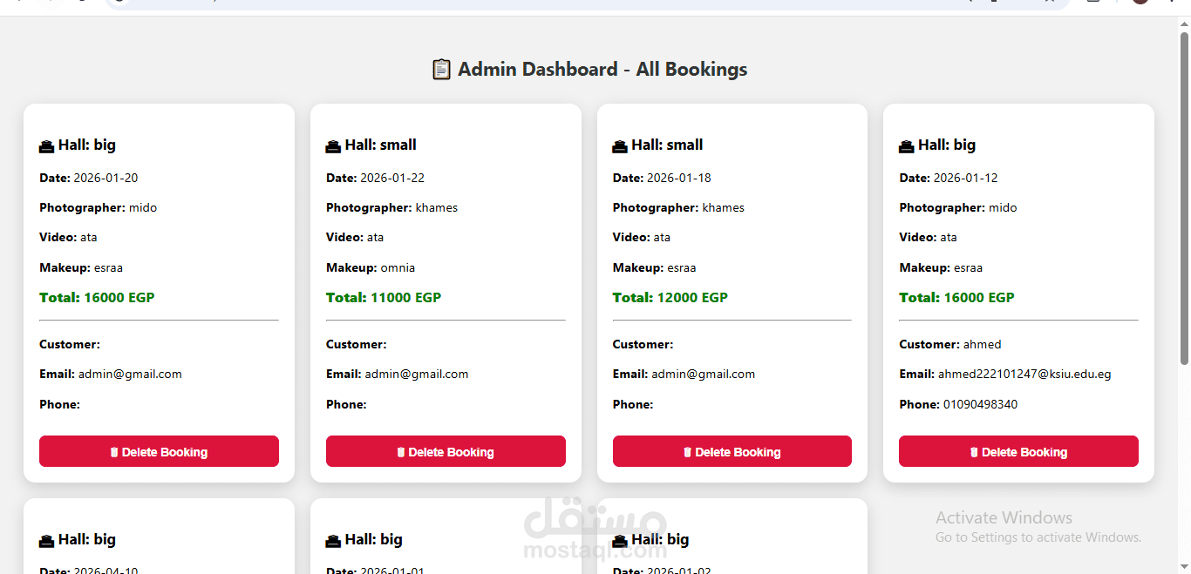Screen dimensions: 1191x574
Task: Click trash icon on the 2026-01-18 booking's delete button
Action: coord(688,452)
